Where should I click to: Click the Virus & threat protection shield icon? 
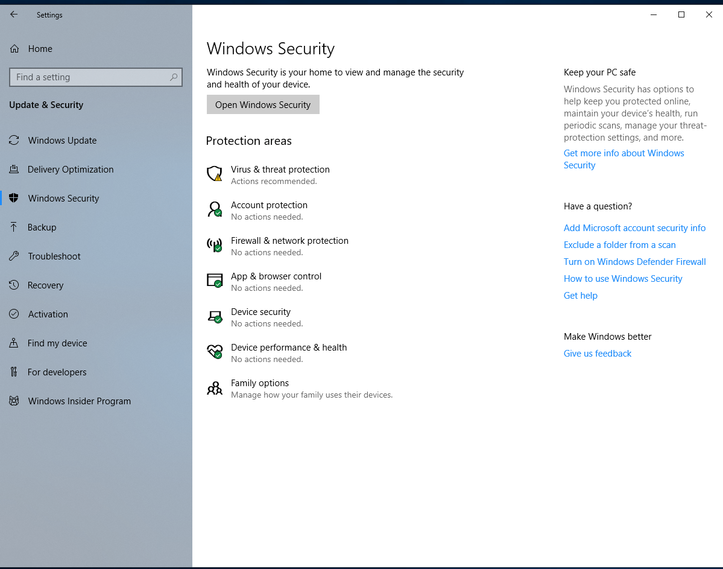pyautogui.click(x=215, y=174)
